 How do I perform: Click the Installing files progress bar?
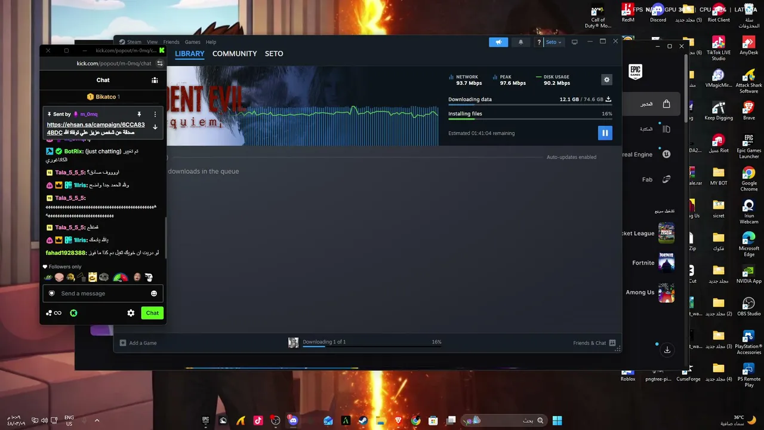pyautogui.click(x=530, y=119)
